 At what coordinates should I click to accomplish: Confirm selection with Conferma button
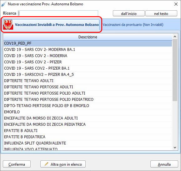(17, 164)
